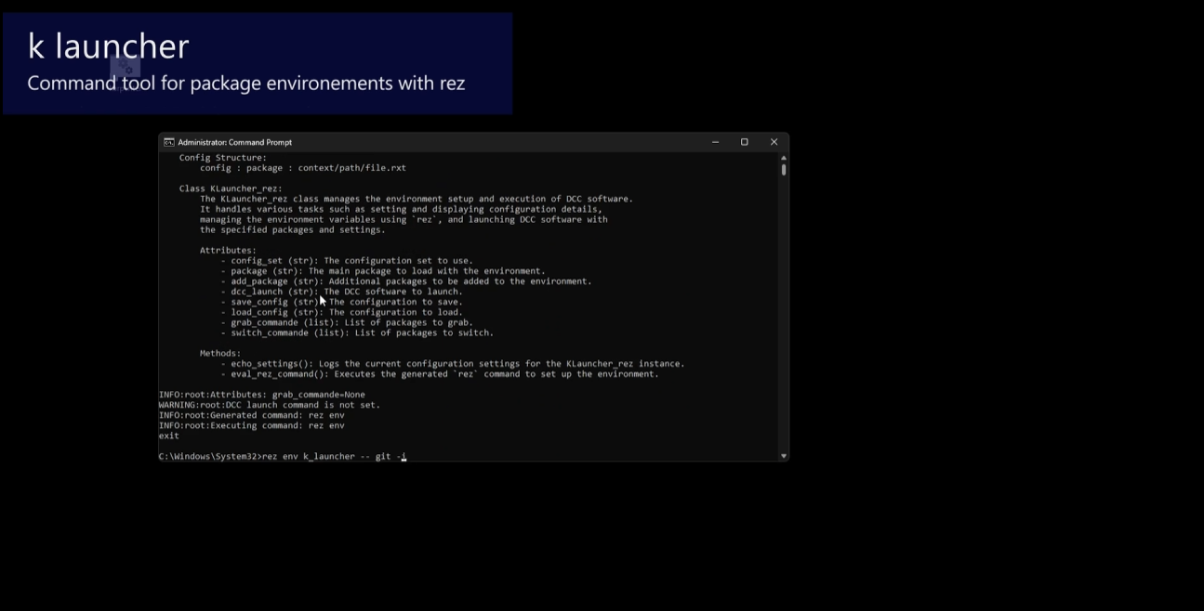Click the scrollbar down arrow in Command Prompt
The width and height of the screenshot is (1204, 611).
784,456
